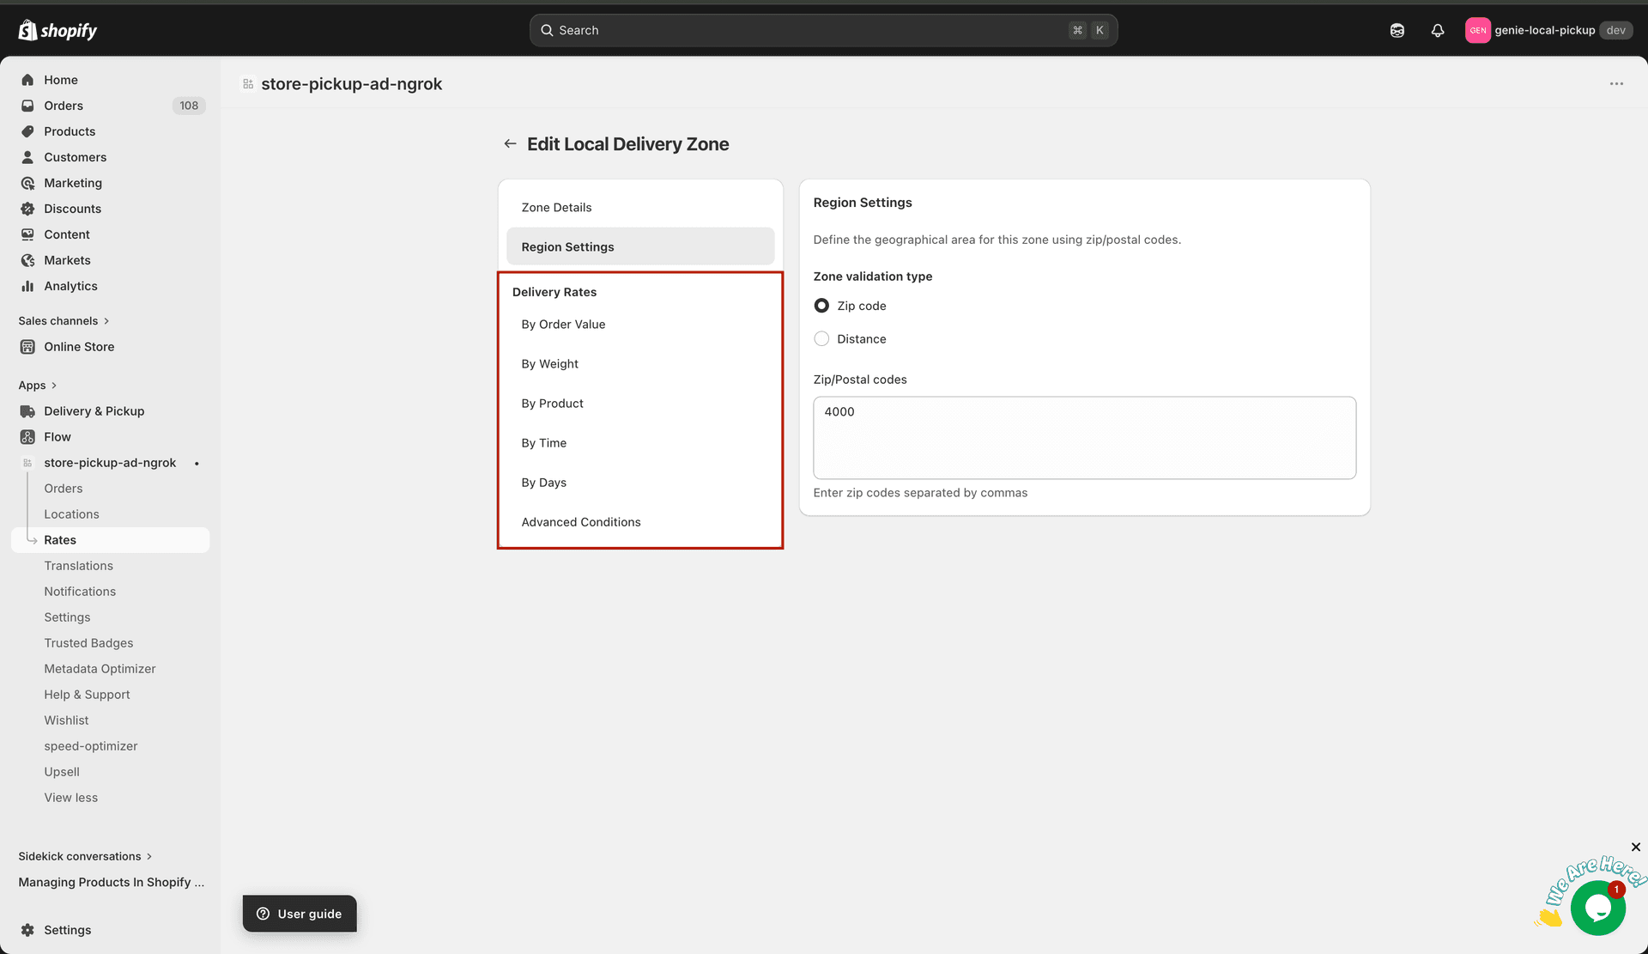The image size is (1648, 954).
Task: Open the Sidekick assistant icon in top bar
Action: [1397, 30]
